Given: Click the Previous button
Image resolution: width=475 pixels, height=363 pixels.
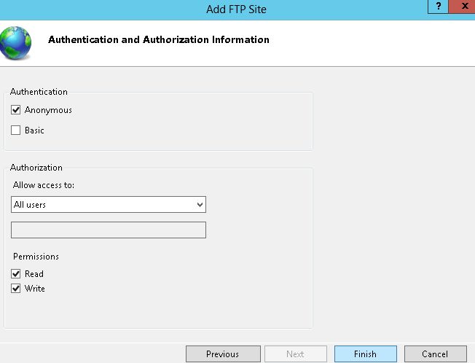Looking at the screenshot, I should (x=223, y=354).
